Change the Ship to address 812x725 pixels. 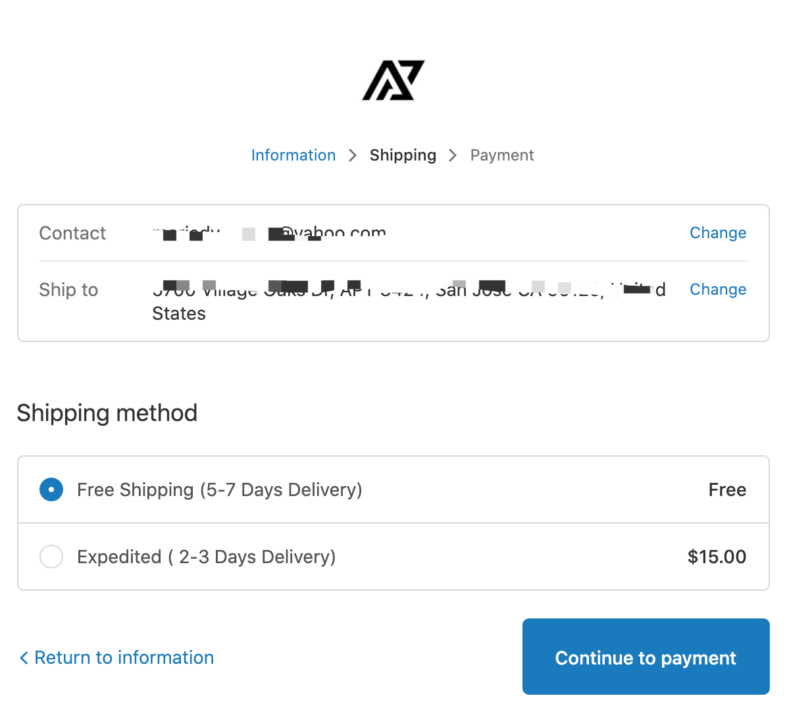click(718, 289)
